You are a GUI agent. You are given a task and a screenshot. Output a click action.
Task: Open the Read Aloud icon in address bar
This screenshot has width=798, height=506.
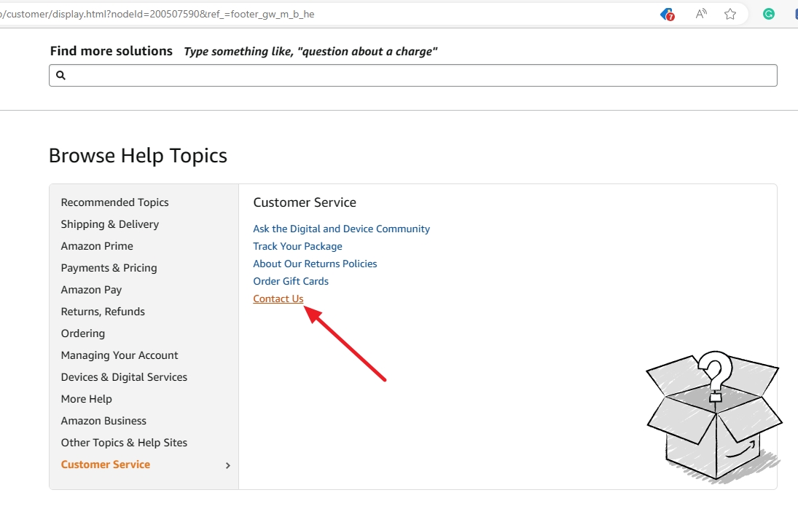(701, 14)
